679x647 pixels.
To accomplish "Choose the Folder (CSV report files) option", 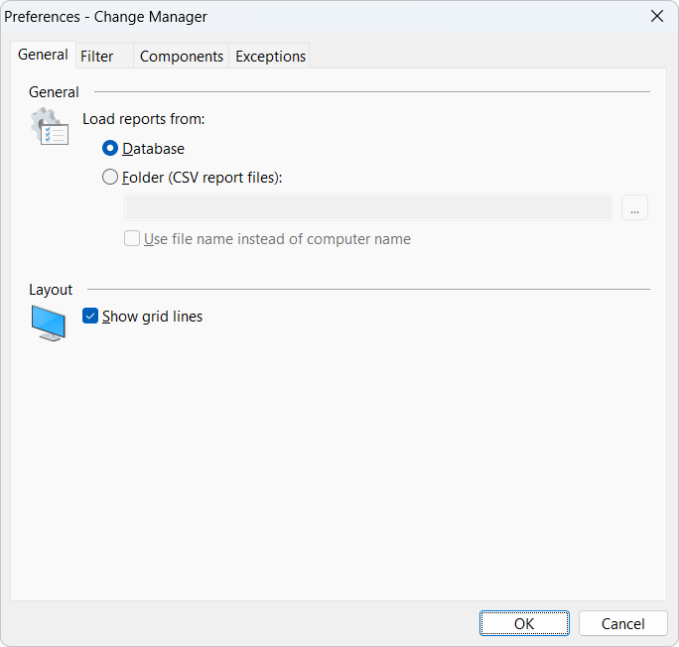I will pyautogui.click(x=110, y=178).
